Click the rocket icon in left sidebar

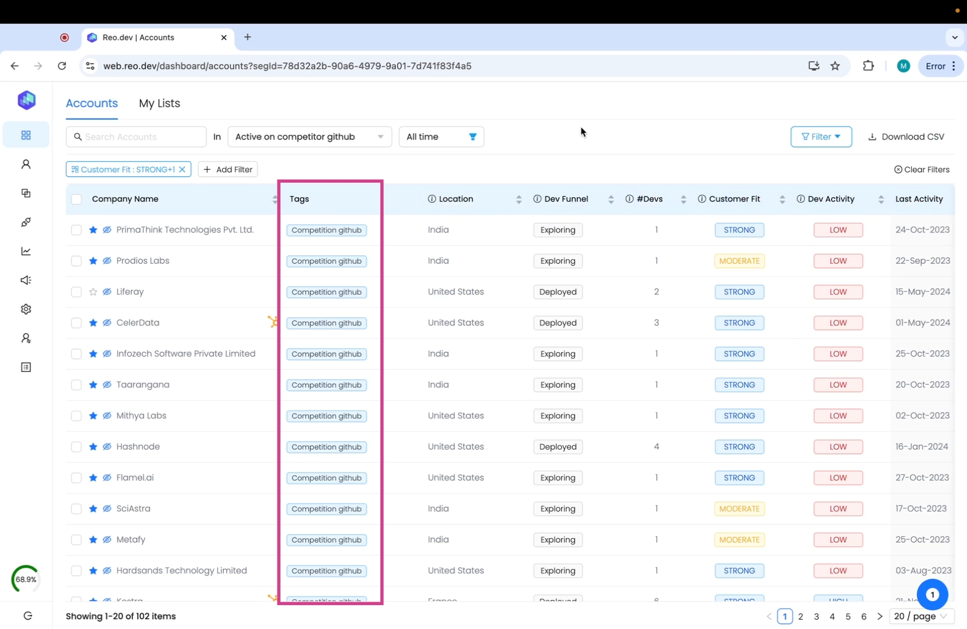[26, 222]
